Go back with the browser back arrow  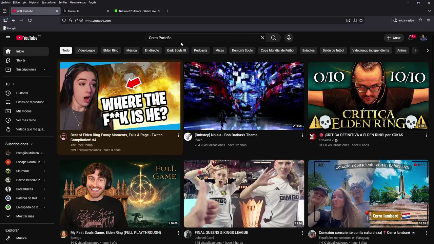pos(14,20)
